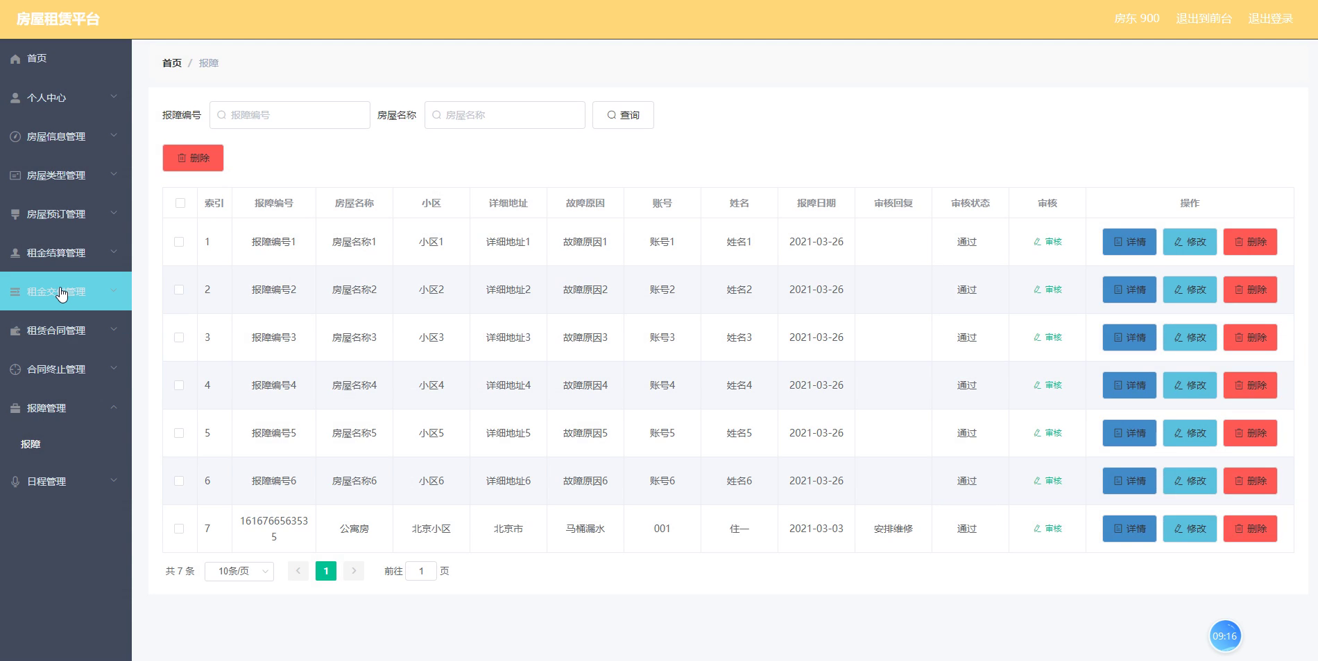The image size is (1318, 661).
Task: Click 修改 for row 报障编号6
Action: coord(1190,481)
